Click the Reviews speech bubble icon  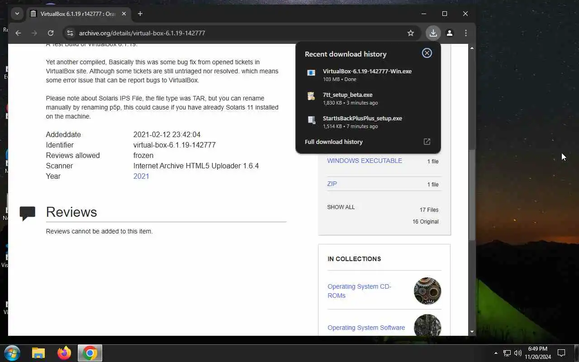click(28, 213)
